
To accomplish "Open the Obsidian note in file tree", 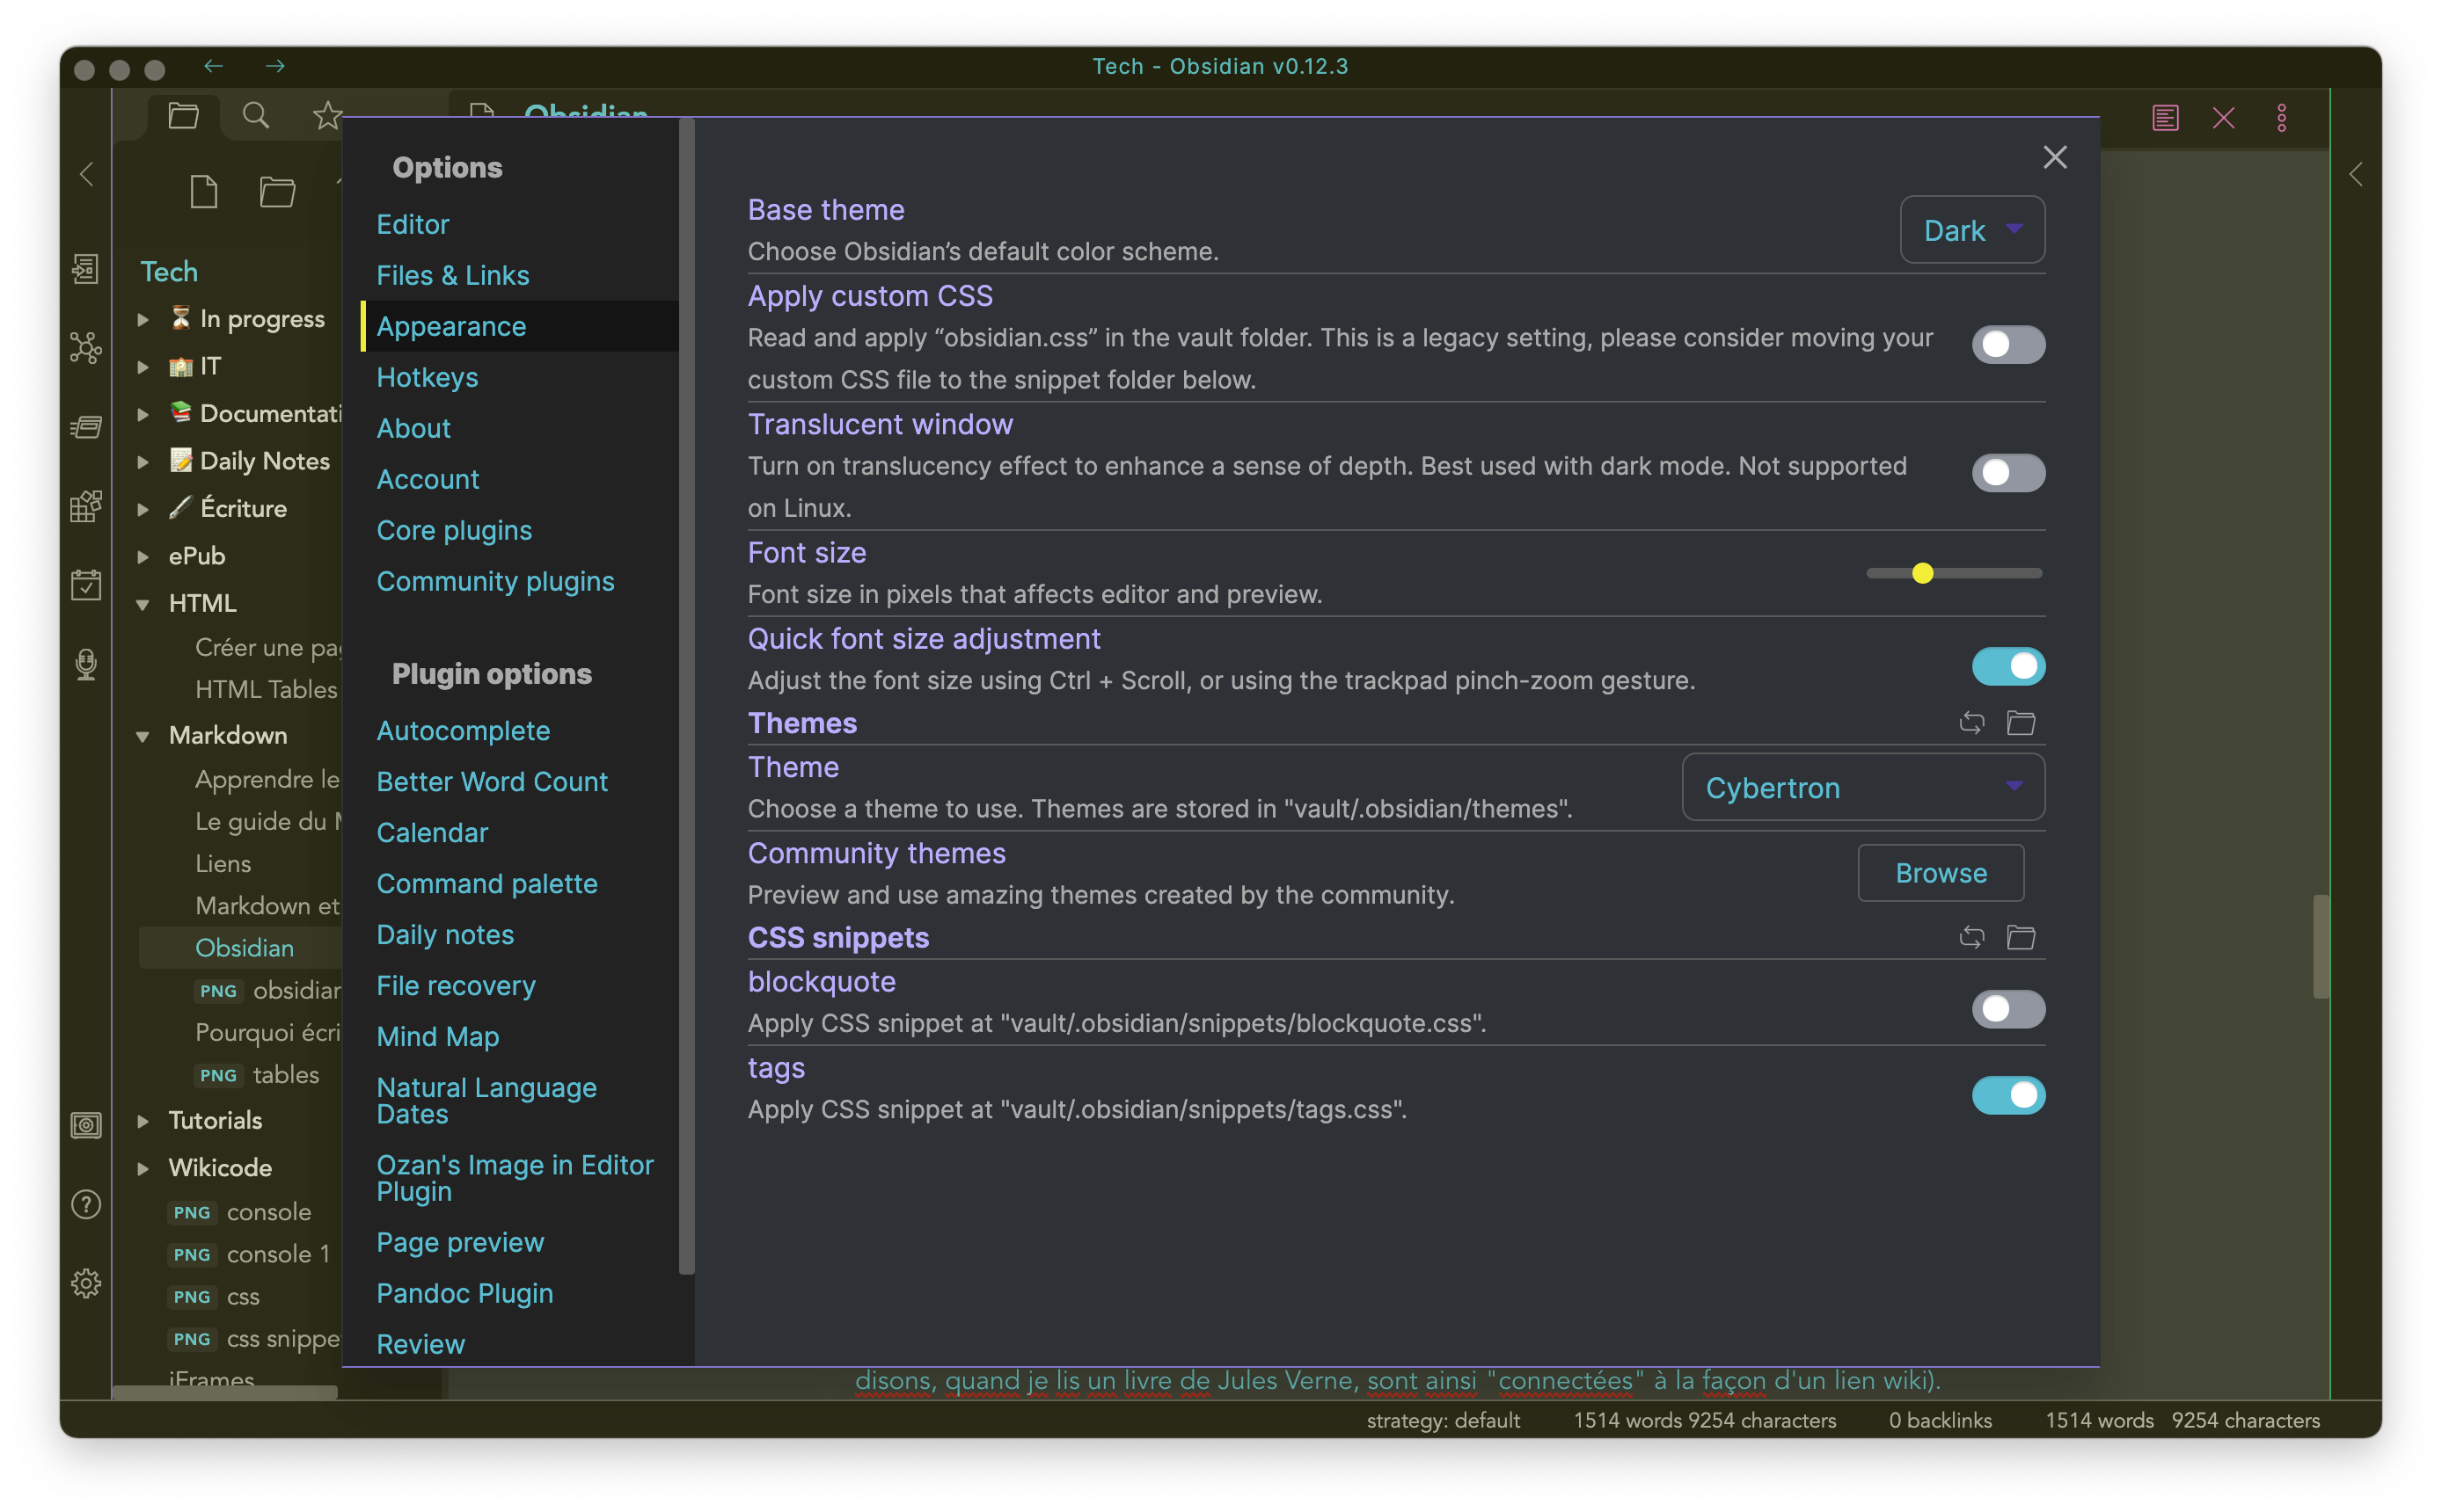I will tap(244, 947).
